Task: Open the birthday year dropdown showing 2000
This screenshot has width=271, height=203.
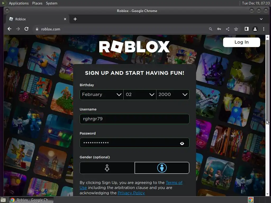Action: coord(173,95)
